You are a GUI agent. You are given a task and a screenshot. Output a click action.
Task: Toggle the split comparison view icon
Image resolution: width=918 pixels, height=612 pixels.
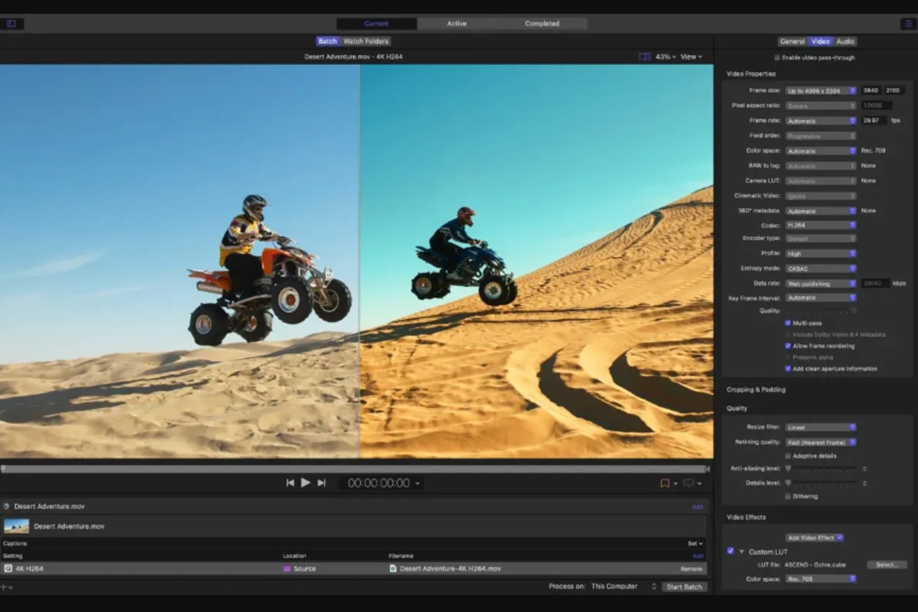point(644,57)
